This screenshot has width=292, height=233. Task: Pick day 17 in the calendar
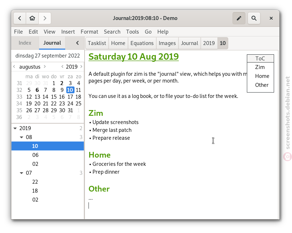pyautogui.click(x=70, y=97)
